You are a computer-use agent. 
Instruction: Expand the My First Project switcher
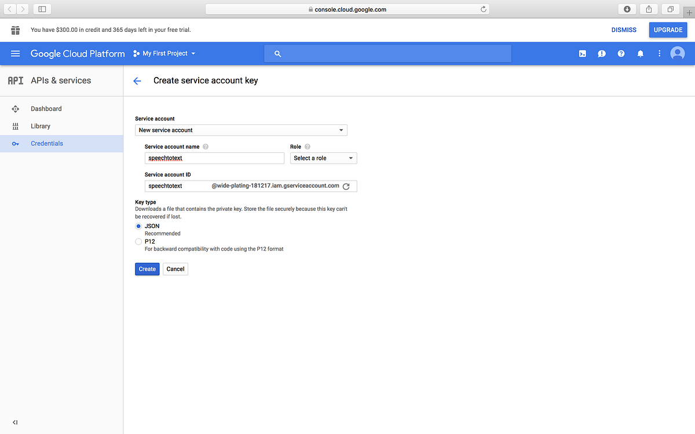[x=164, y=53]
